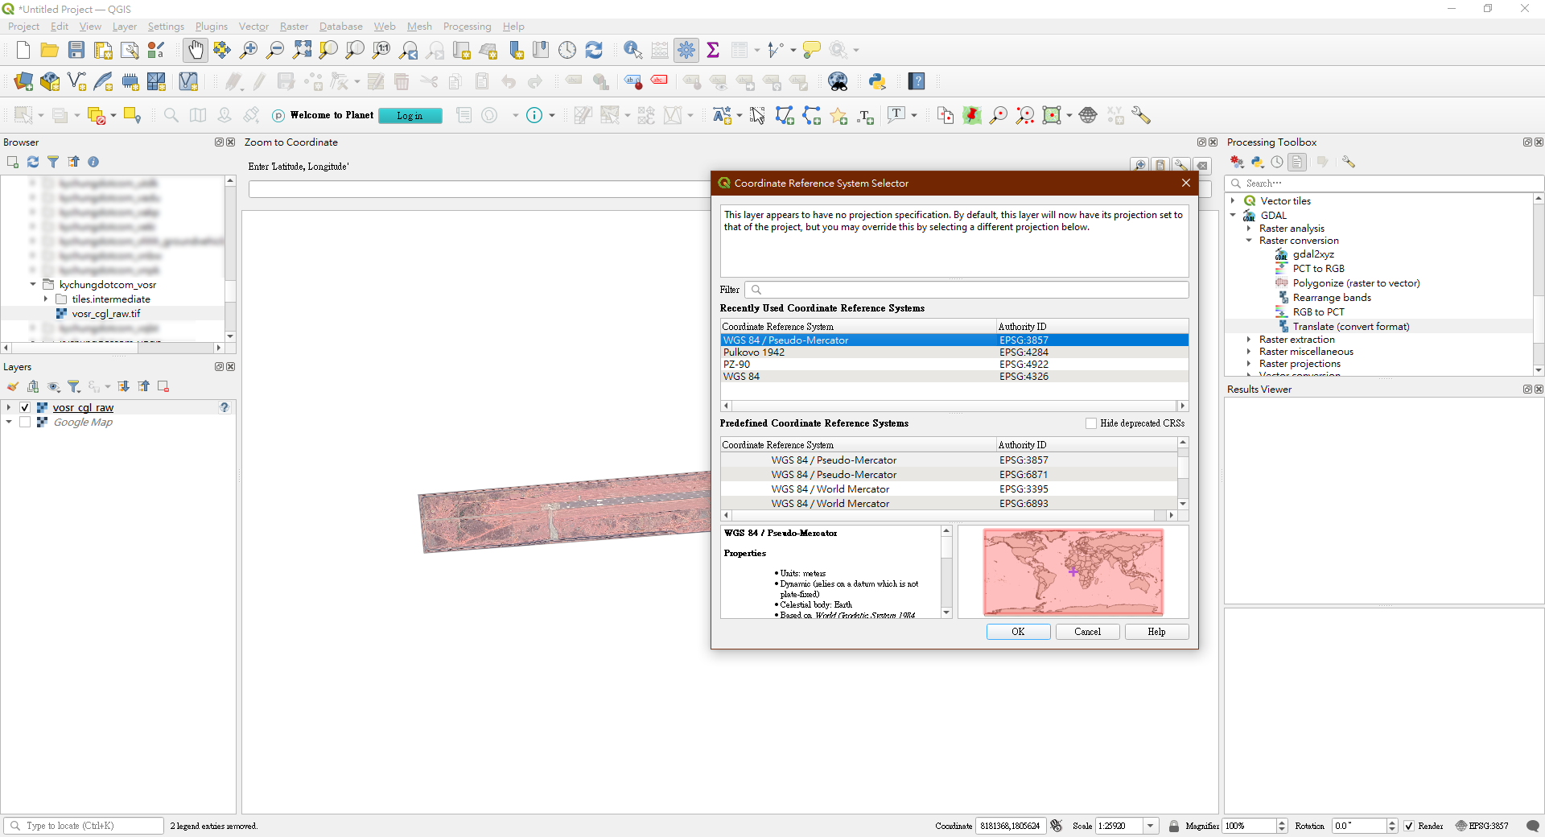Viewport: 1545px width, 837px height.
Task: Open the Plugins menu
Action: pos(211,27)
